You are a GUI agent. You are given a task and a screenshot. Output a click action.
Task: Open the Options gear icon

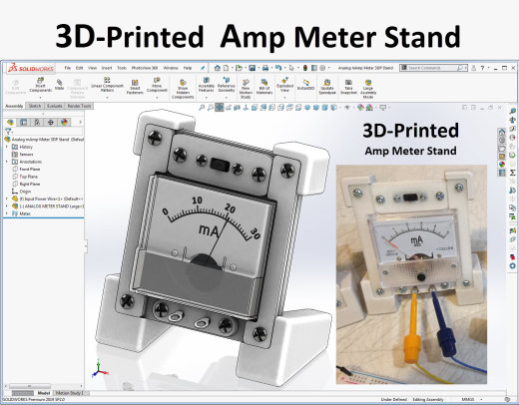pos(322,68)
